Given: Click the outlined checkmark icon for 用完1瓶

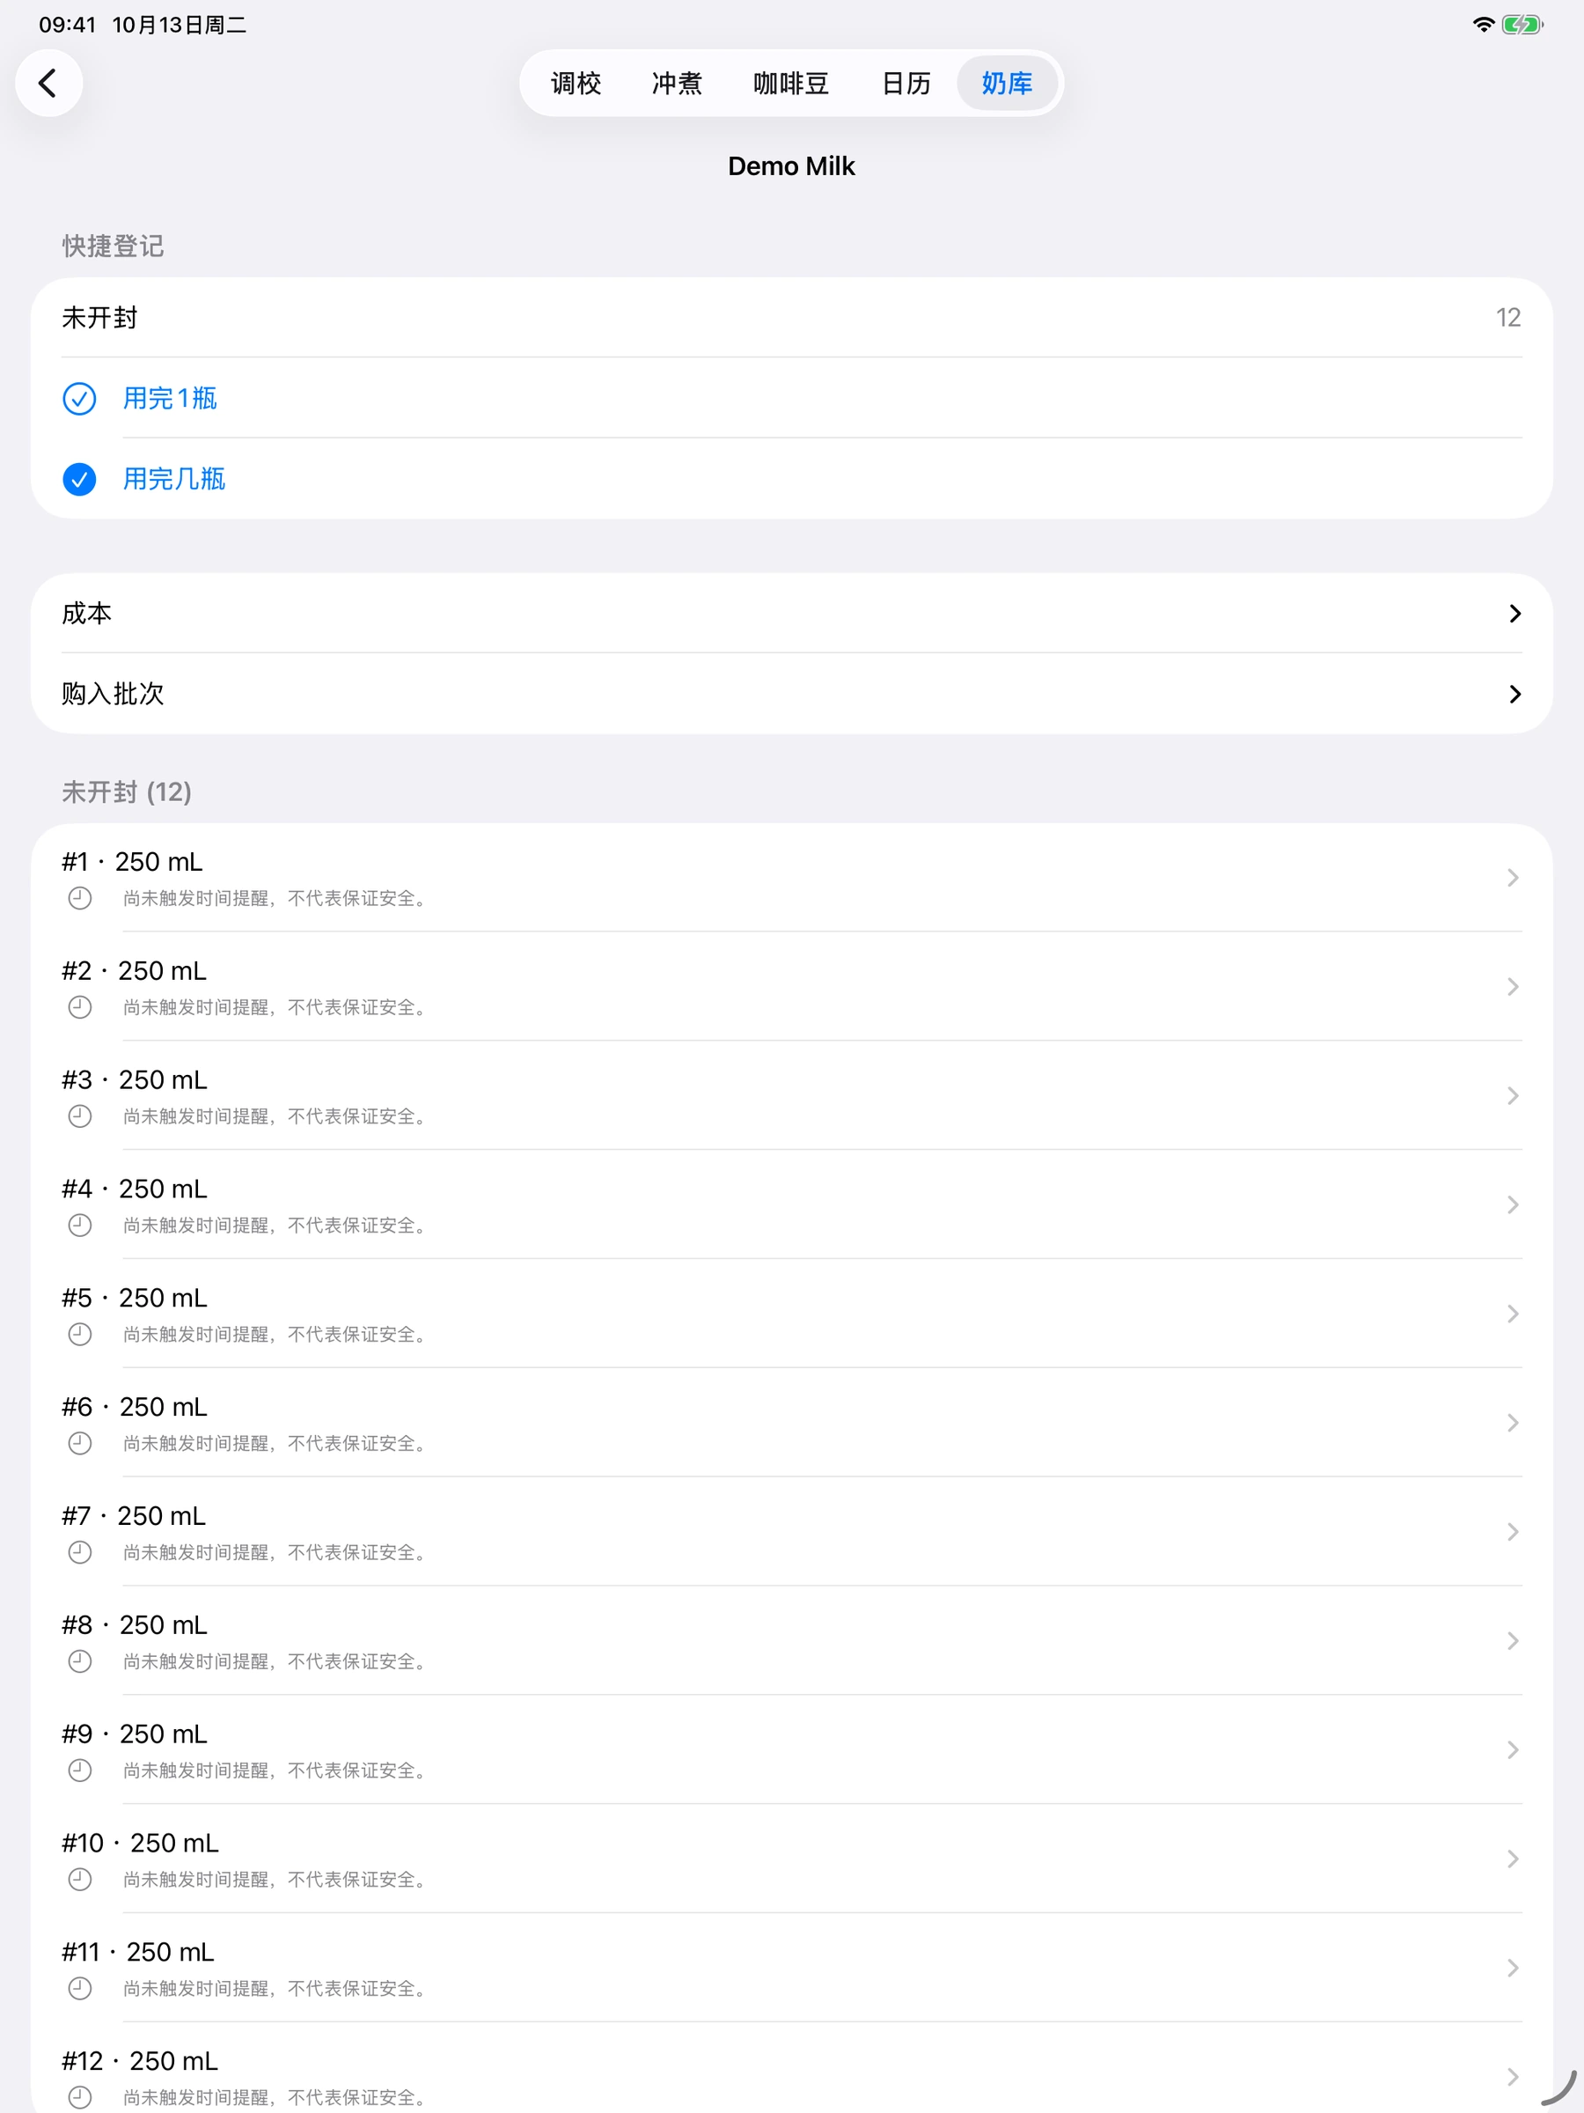Looking at the screenshot, I should pyautogui.click(x=79, y=398).
